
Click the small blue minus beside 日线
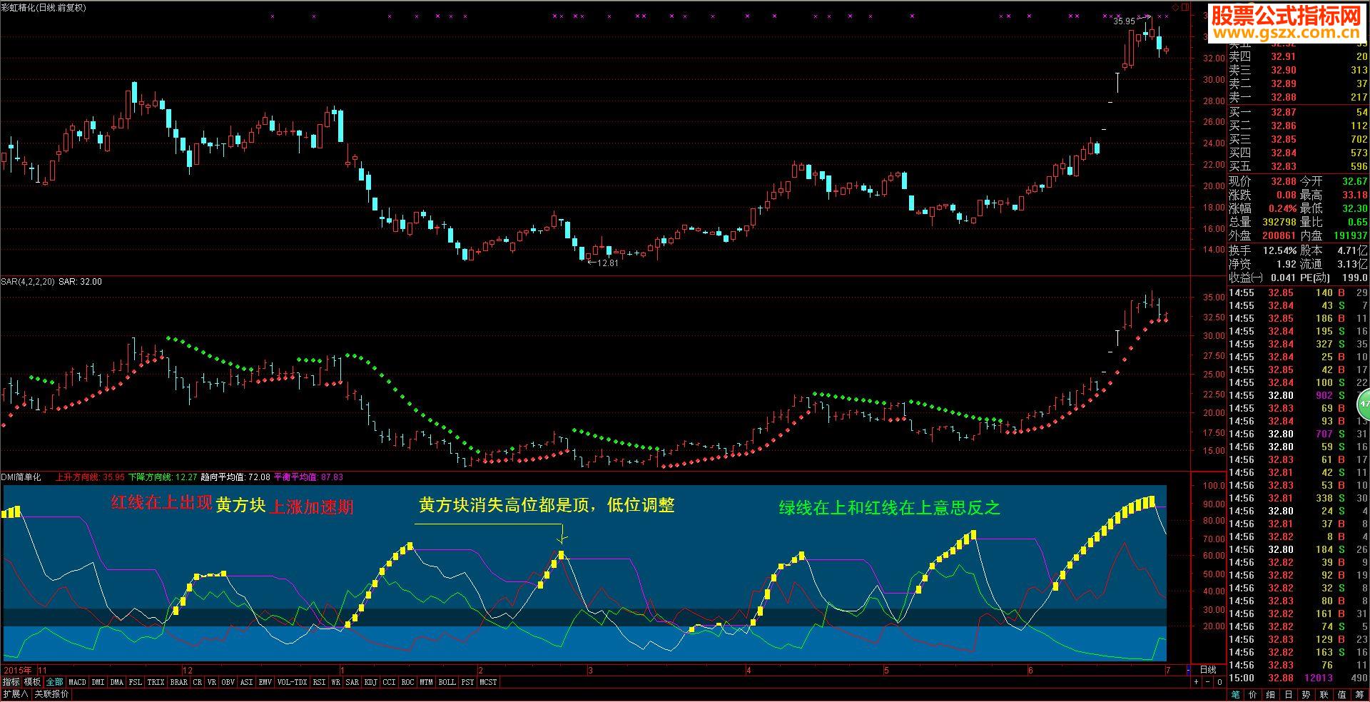click(x=1188, y=670)
